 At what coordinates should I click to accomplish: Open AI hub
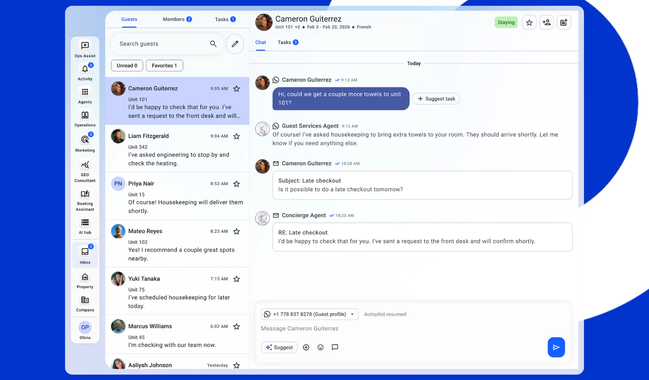[x=85, y=226]
